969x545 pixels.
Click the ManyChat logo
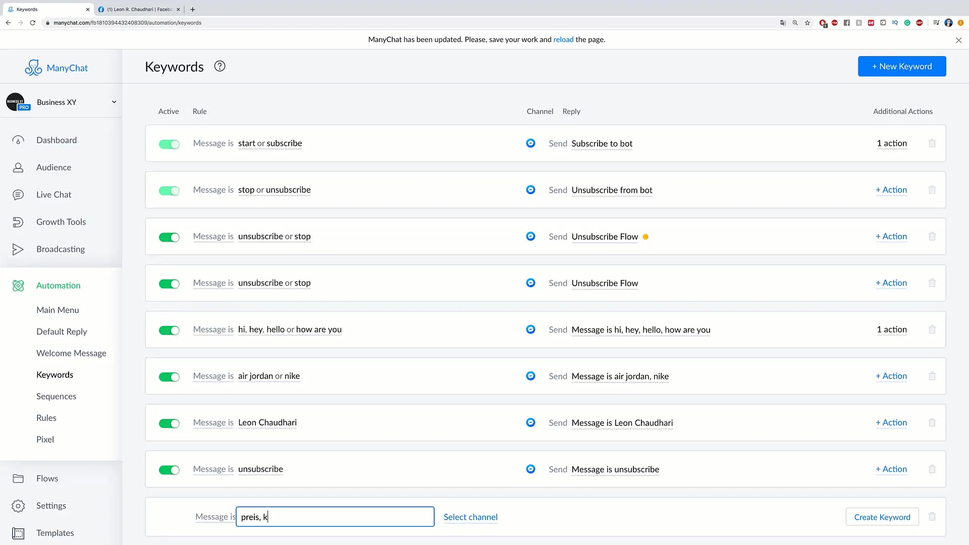pyautogui.click(x=57, y=68)
